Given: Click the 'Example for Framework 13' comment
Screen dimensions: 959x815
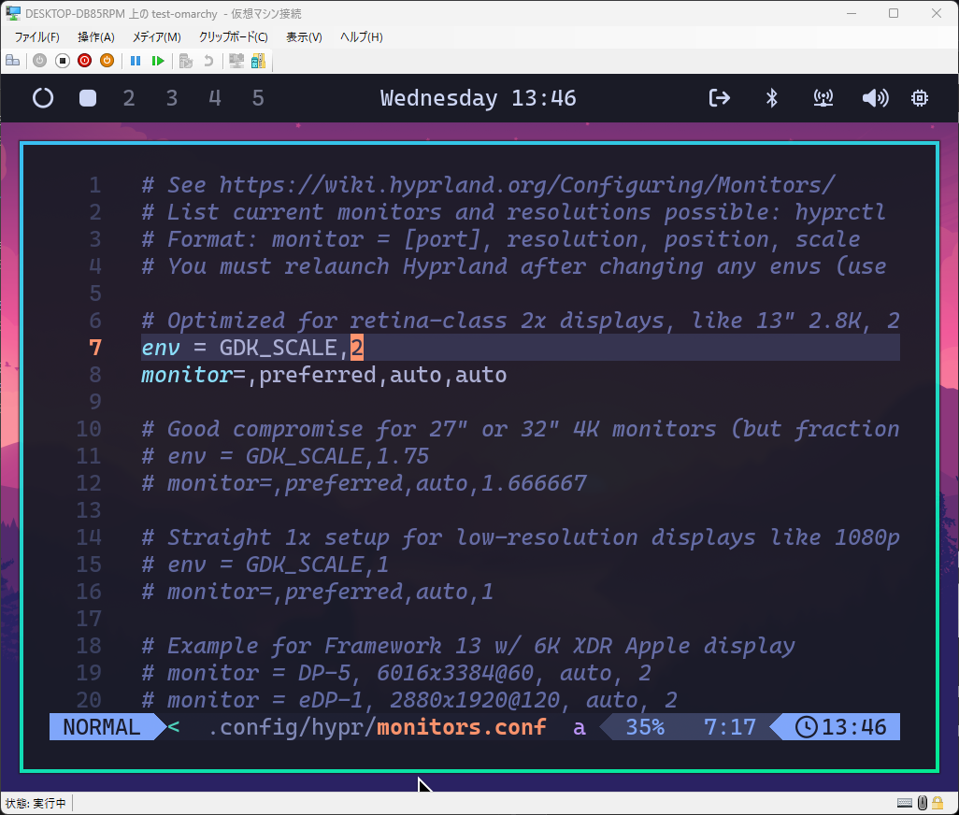Looking at the screenshot, I should point(468,645).
